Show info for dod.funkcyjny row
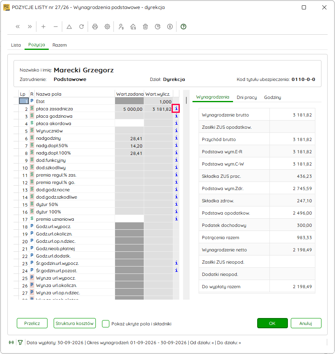Screen dimensions: 335x354 [x=176, y=160]
